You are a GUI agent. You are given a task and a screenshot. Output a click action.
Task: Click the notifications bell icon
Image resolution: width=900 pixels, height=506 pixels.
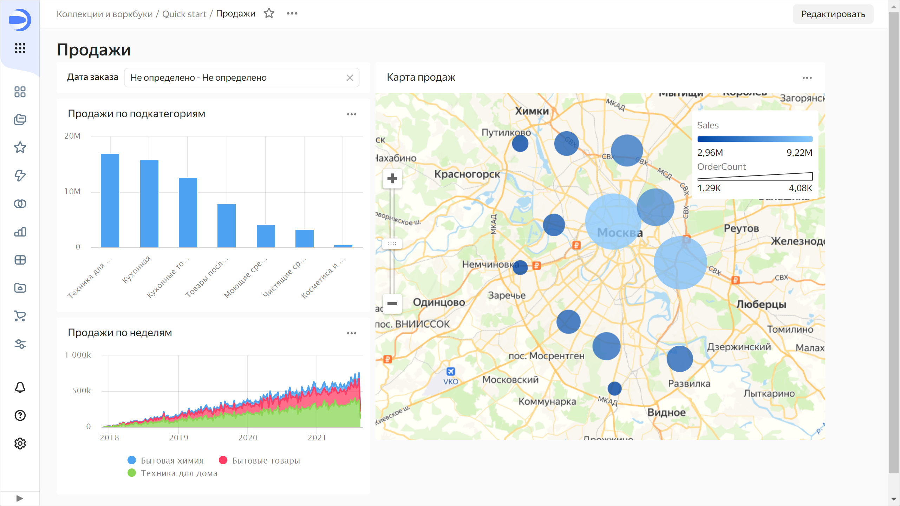click(x=20, y=387)
